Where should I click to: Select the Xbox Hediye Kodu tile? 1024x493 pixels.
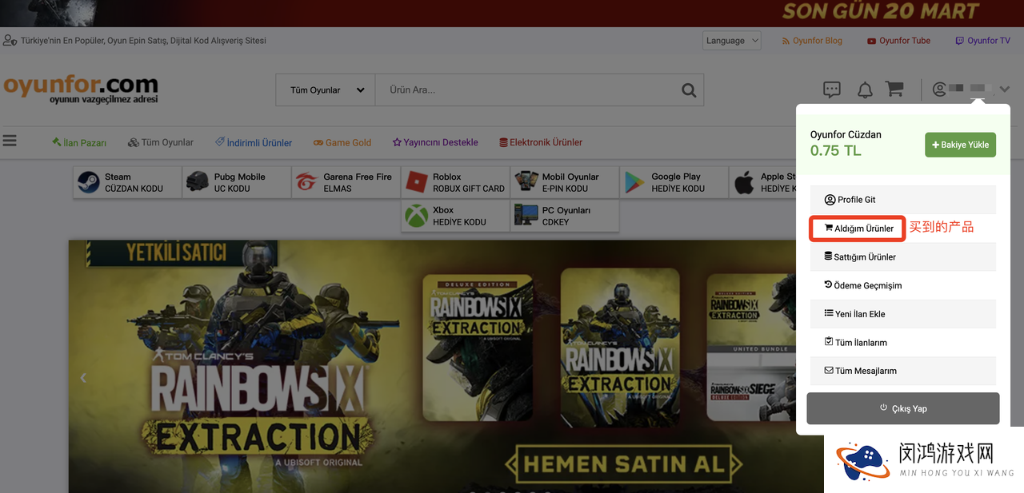(456, 216)
